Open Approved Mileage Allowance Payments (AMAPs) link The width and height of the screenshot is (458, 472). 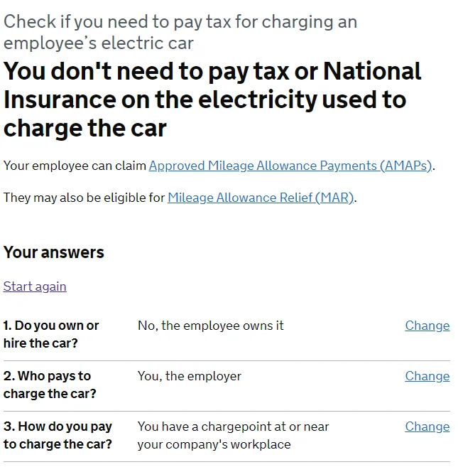[290, 166]
